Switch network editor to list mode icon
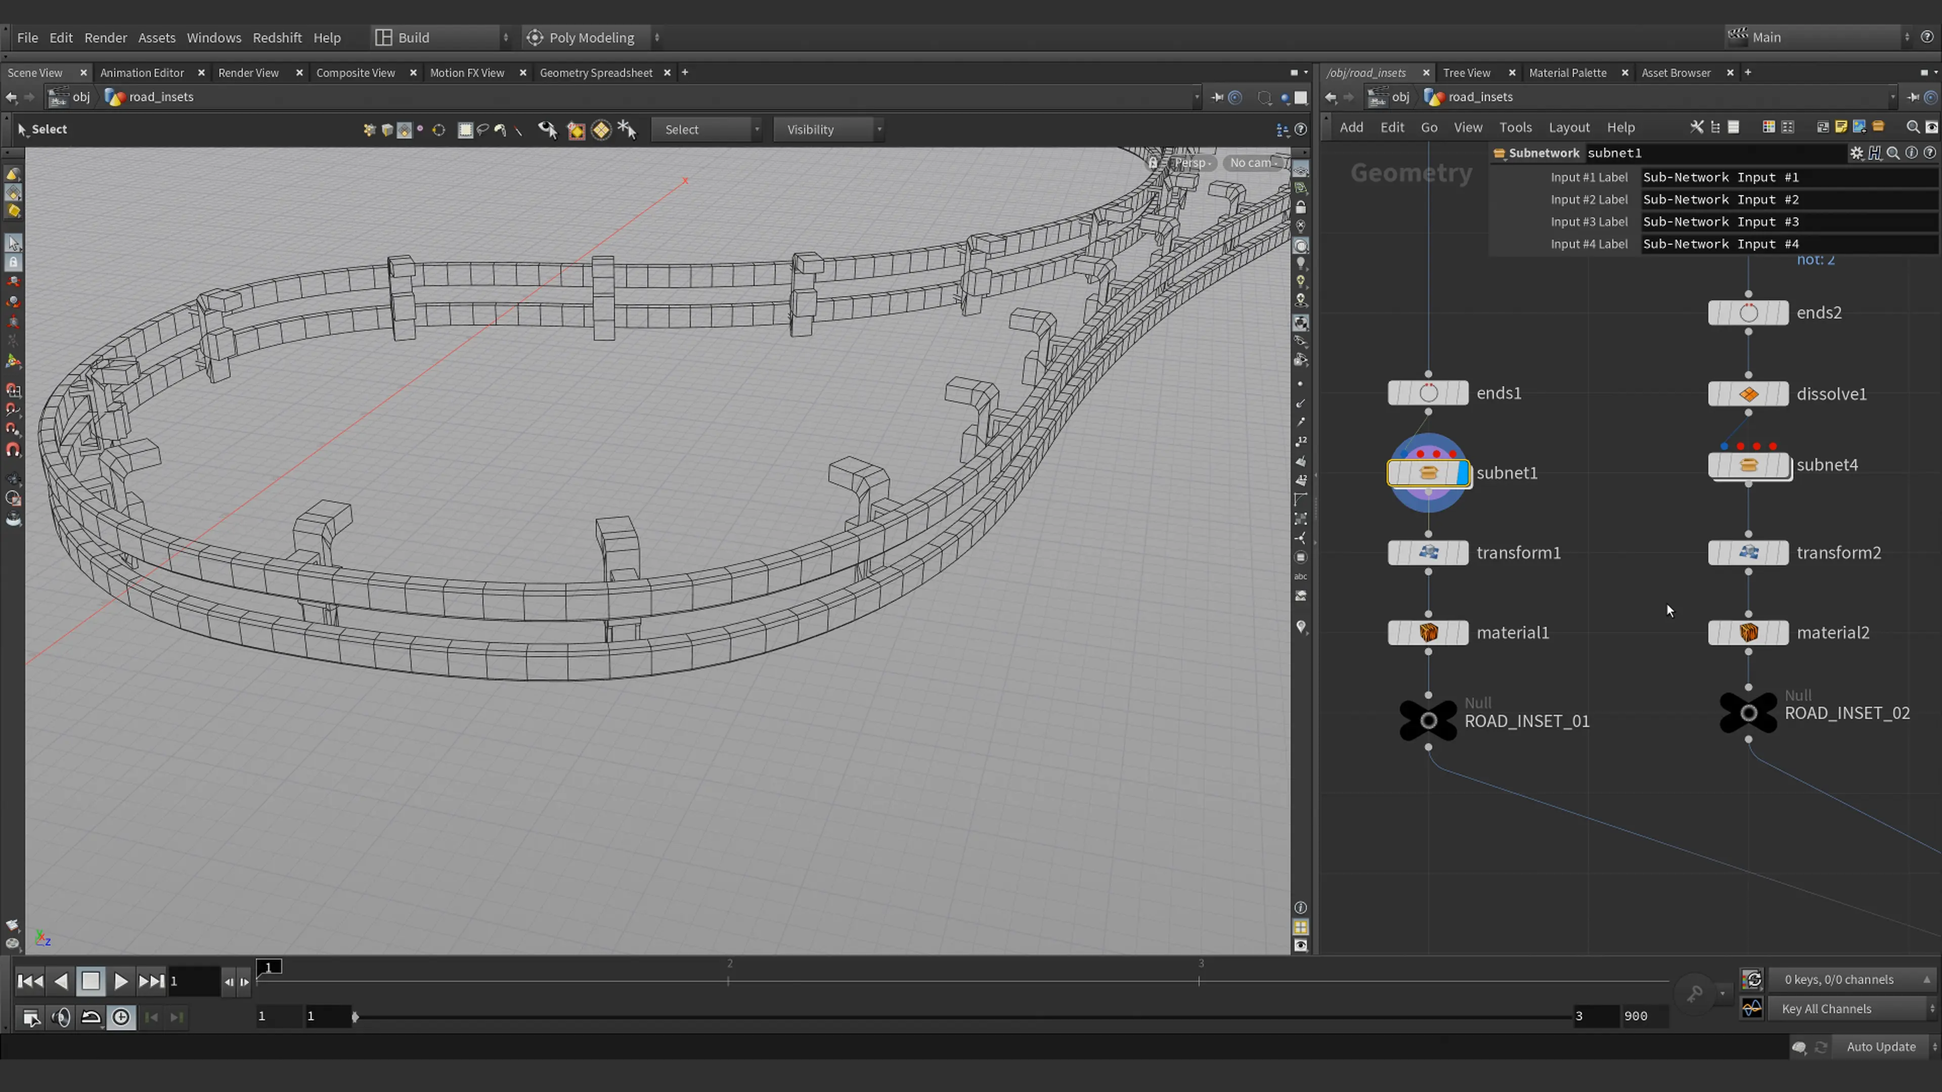 pos(1733,127)
